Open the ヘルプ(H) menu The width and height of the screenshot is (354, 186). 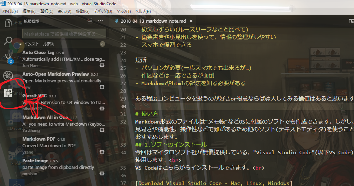click(x=143, y=11)
